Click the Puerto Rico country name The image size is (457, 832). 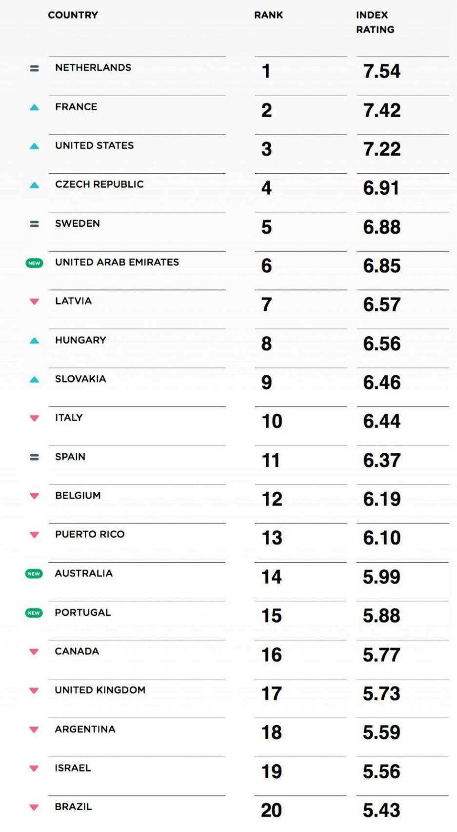[x=90, y=534]
